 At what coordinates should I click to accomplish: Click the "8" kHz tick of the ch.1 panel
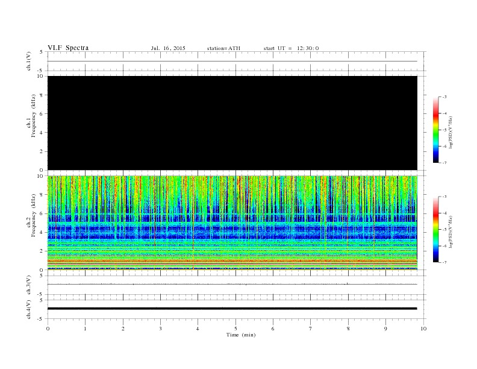coord(42,95)
